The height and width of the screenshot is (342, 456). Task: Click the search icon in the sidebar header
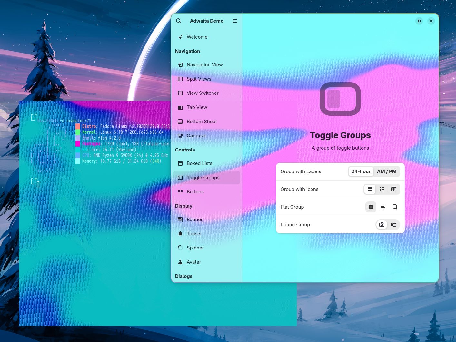(179, 21)
